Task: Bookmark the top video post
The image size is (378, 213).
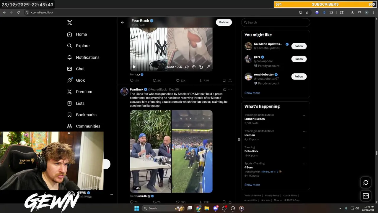Action: pos(224,80)
